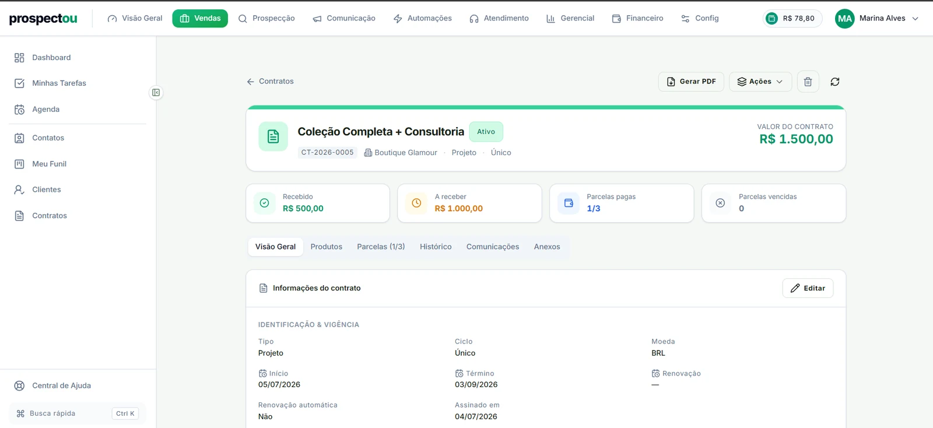The height and width of the screenshot is (428, 933).
Task: Open the Config menu
Action: [700, 18]
